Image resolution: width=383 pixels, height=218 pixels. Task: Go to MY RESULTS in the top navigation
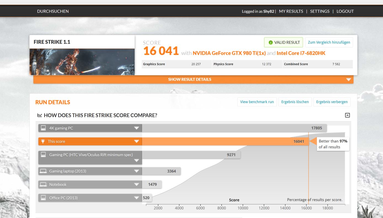click(x=291, y=11)
